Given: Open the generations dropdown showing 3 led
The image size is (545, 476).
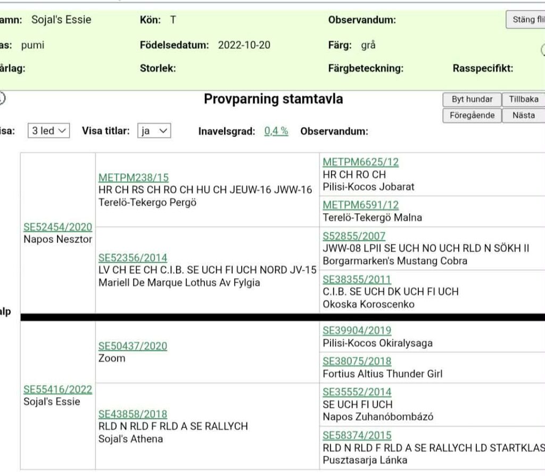Looking at the screenshot, I should 48,131.
